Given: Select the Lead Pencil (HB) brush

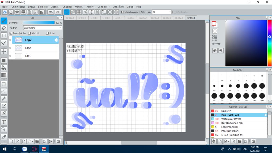Looking at the screenshot, I should (x=239, y=127).
